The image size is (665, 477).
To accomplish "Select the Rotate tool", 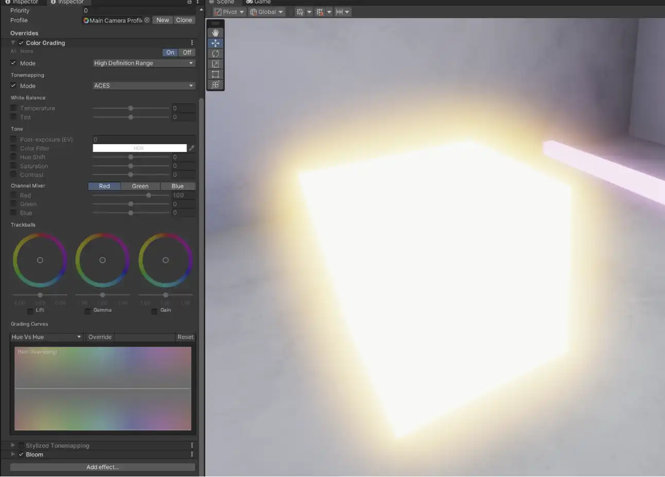I will [215, 54].
